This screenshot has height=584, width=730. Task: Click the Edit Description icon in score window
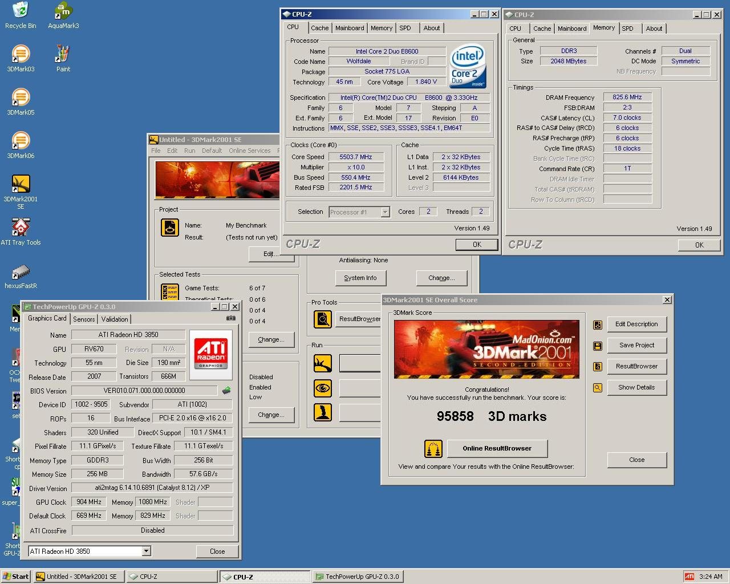[597, 325]
